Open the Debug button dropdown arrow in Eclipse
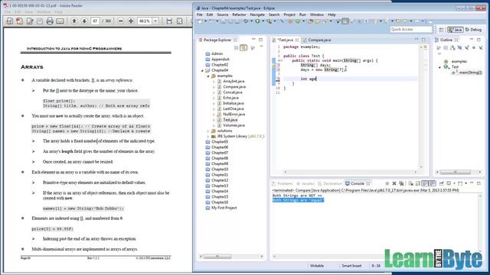 251,21
